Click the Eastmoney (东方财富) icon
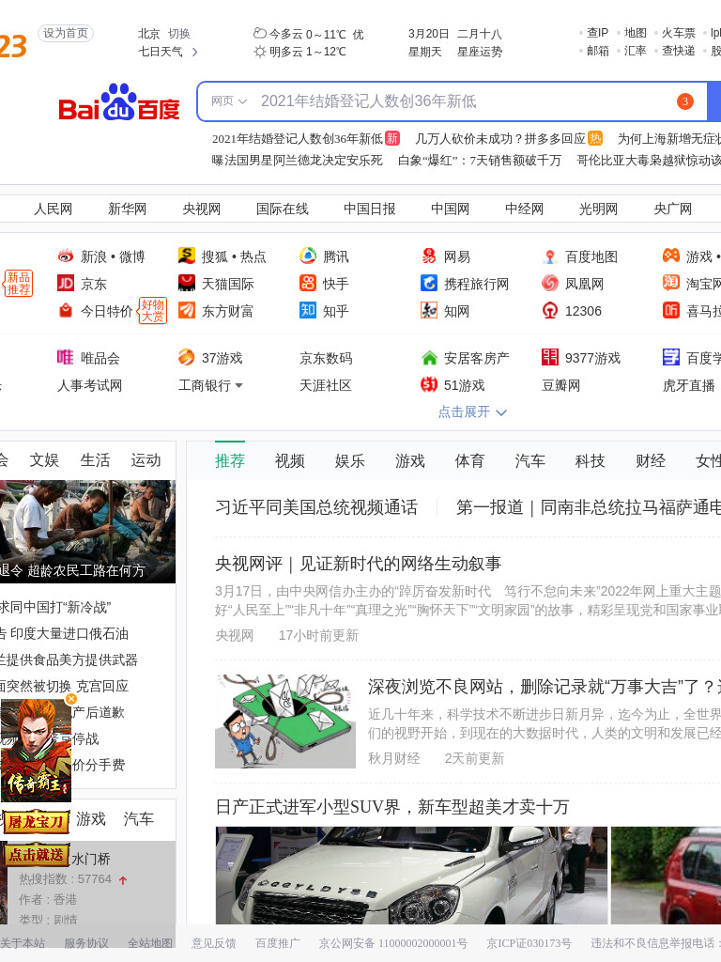721x962 pixels. (x=187, y=310)
